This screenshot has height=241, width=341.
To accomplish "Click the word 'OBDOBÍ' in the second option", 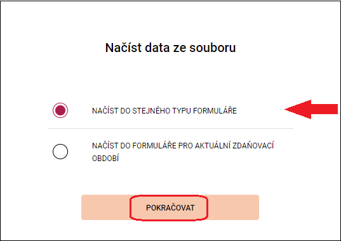I will 105,159.
